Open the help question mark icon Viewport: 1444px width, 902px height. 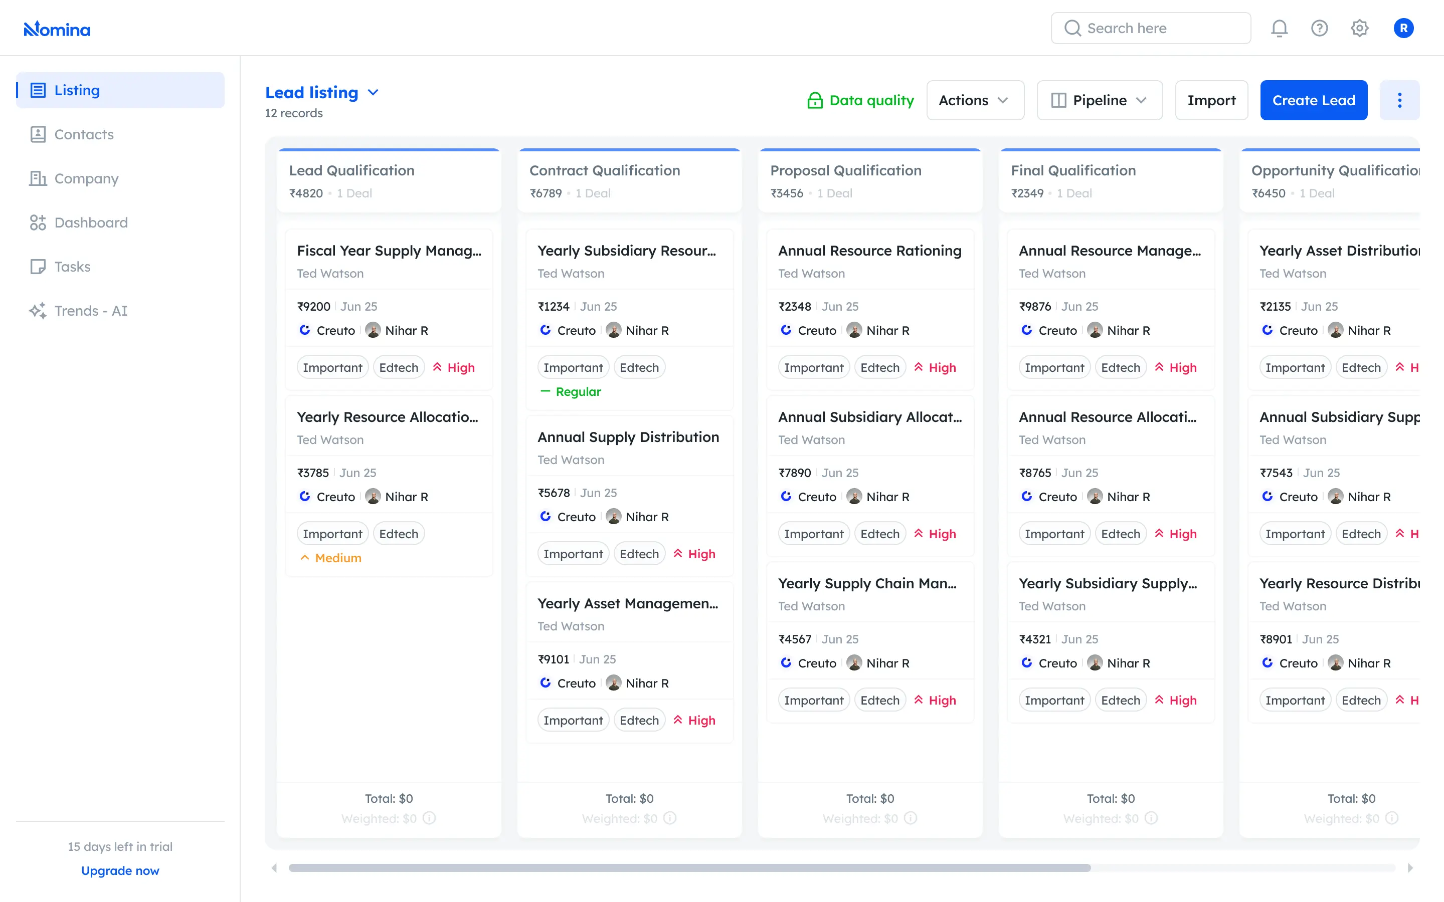click(1319, 28)
